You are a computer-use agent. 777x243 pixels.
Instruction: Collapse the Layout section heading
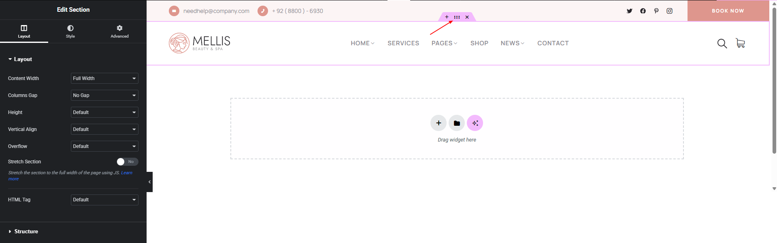[20, 59]
